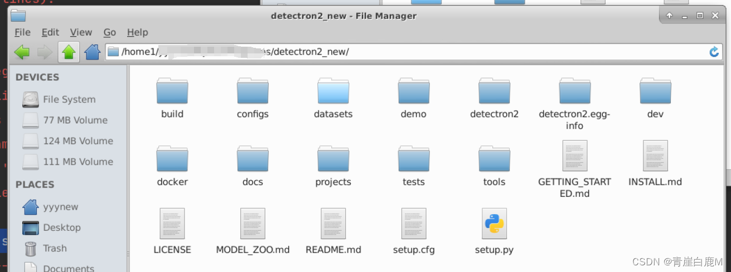Open the tools folder
Screen dimensions: 731x272
494,159
